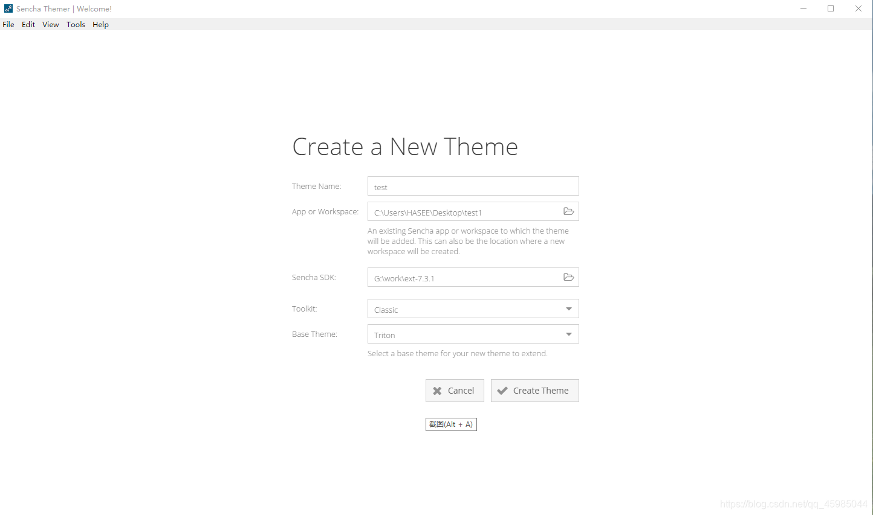Open the Tools menu

pos(76,25)
